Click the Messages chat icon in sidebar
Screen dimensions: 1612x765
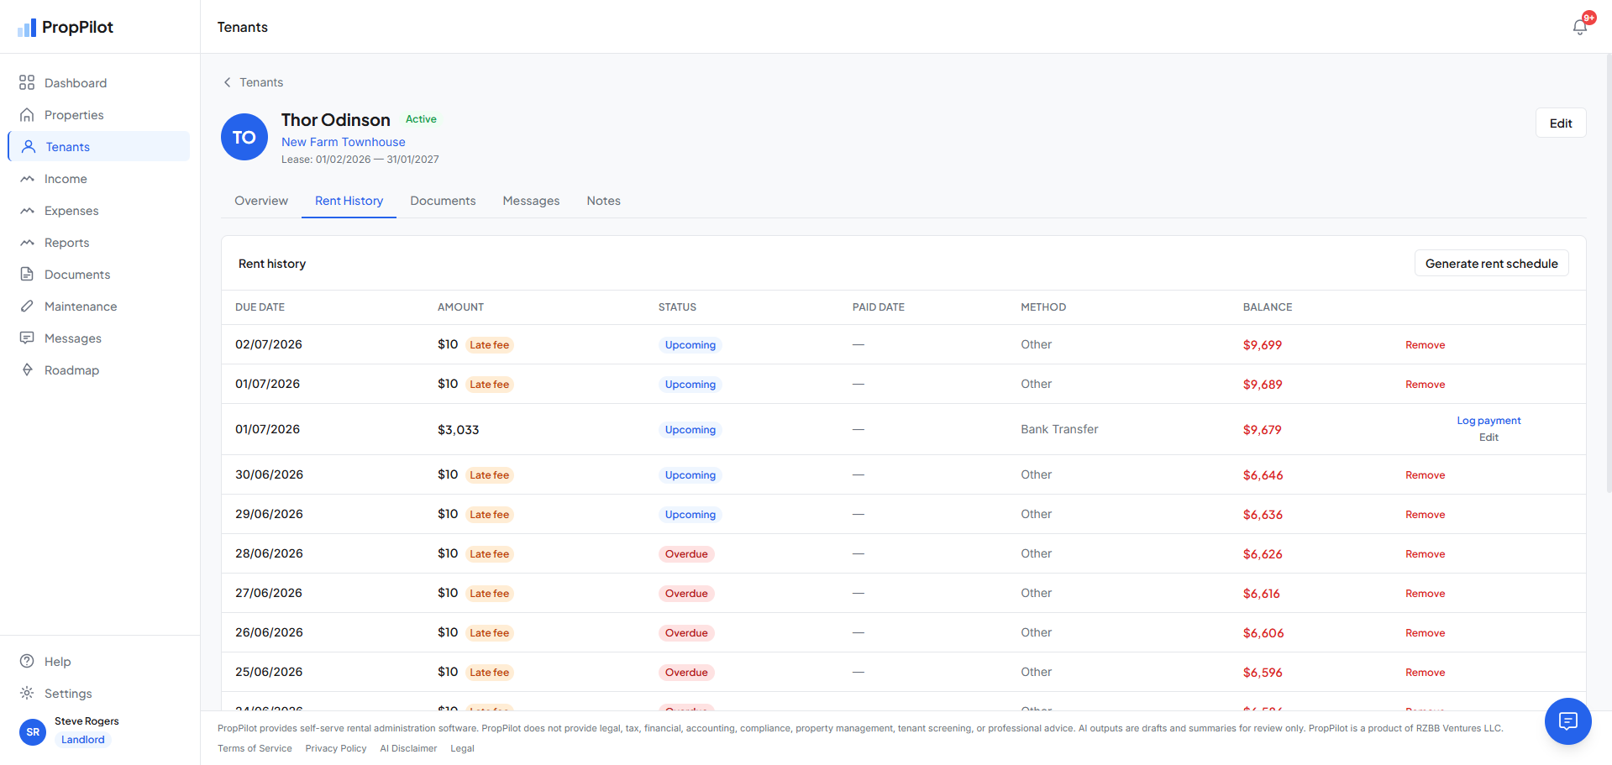(x=27, y=338)
